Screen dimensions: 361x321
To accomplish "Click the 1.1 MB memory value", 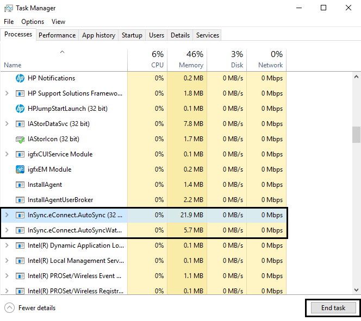I will tap(194, 276).
